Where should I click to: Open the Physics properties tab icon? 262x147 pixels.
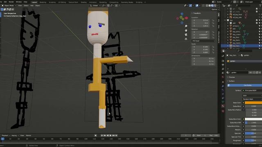(223, 94)
